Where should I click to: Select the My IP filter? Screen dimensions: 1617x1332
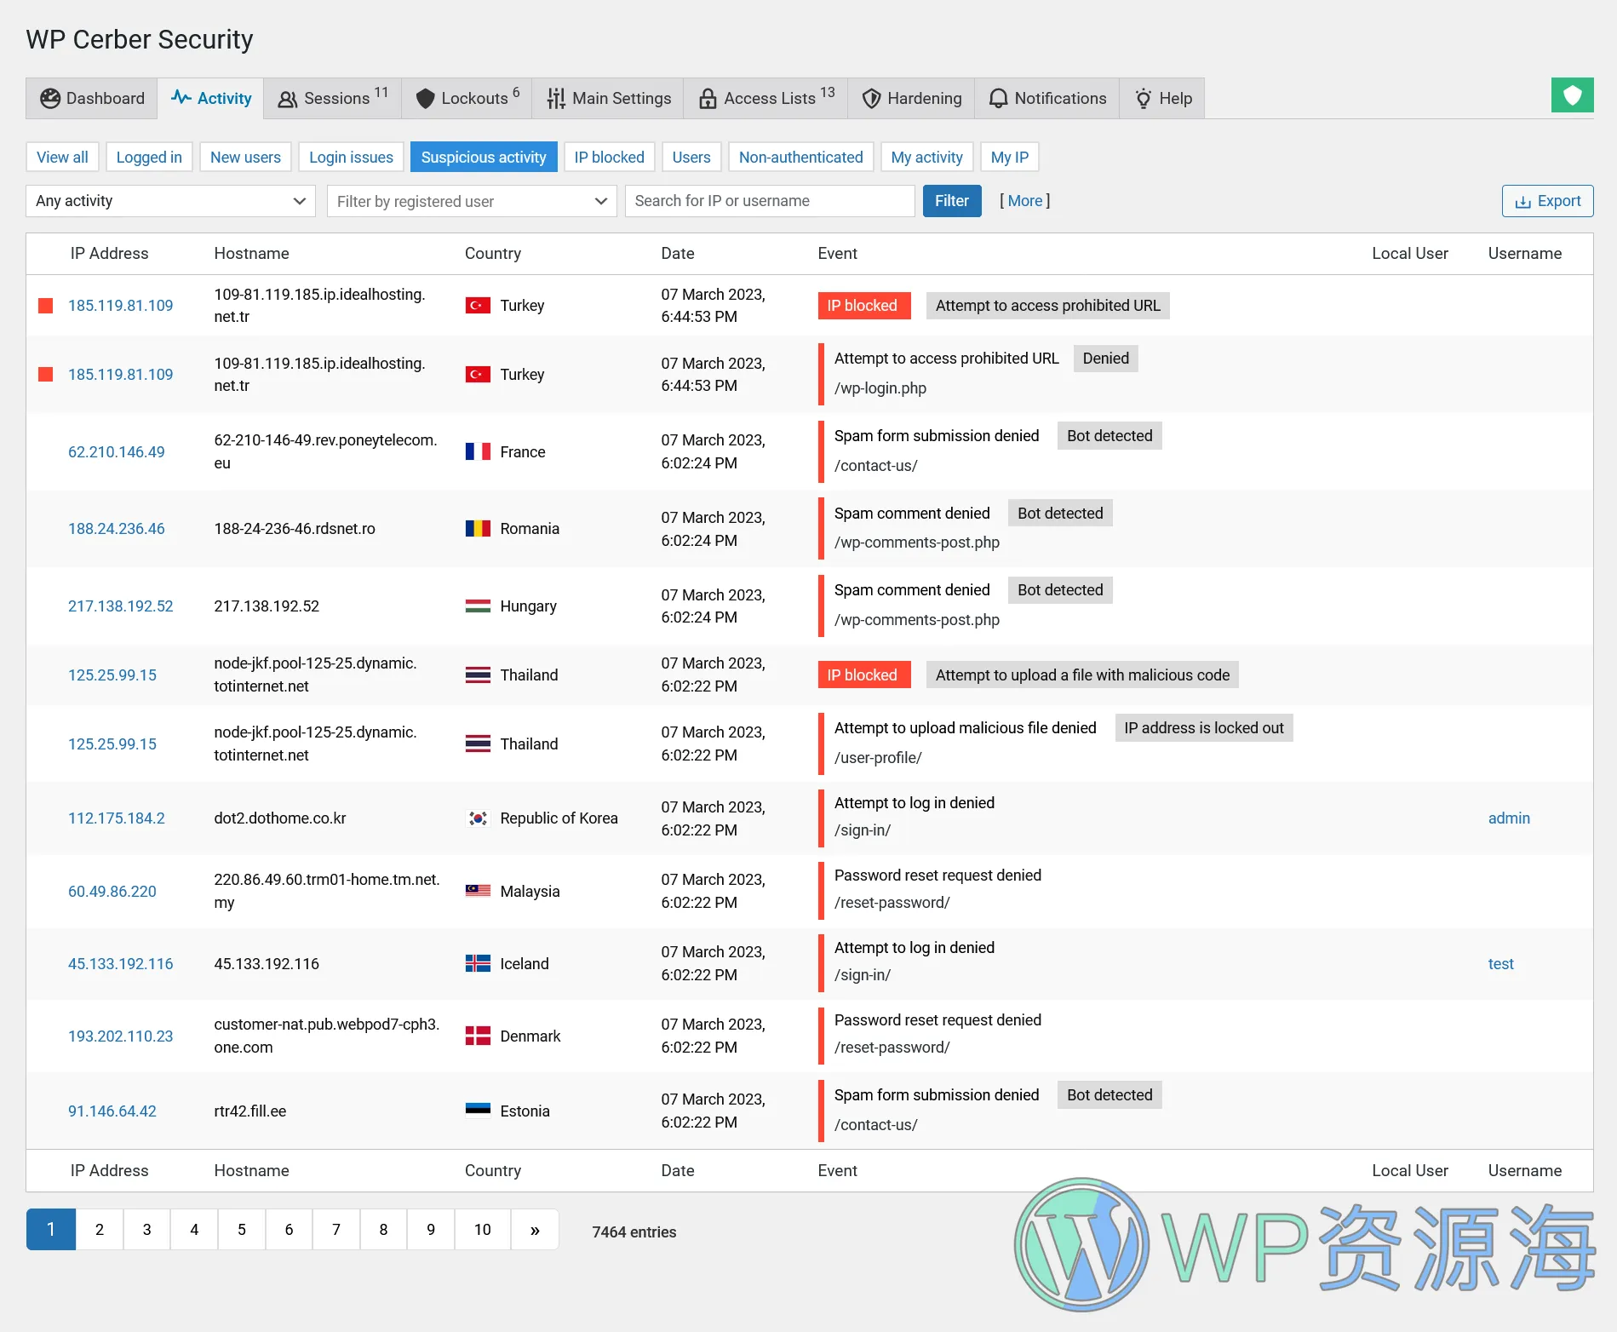(x=1010, y=157)
